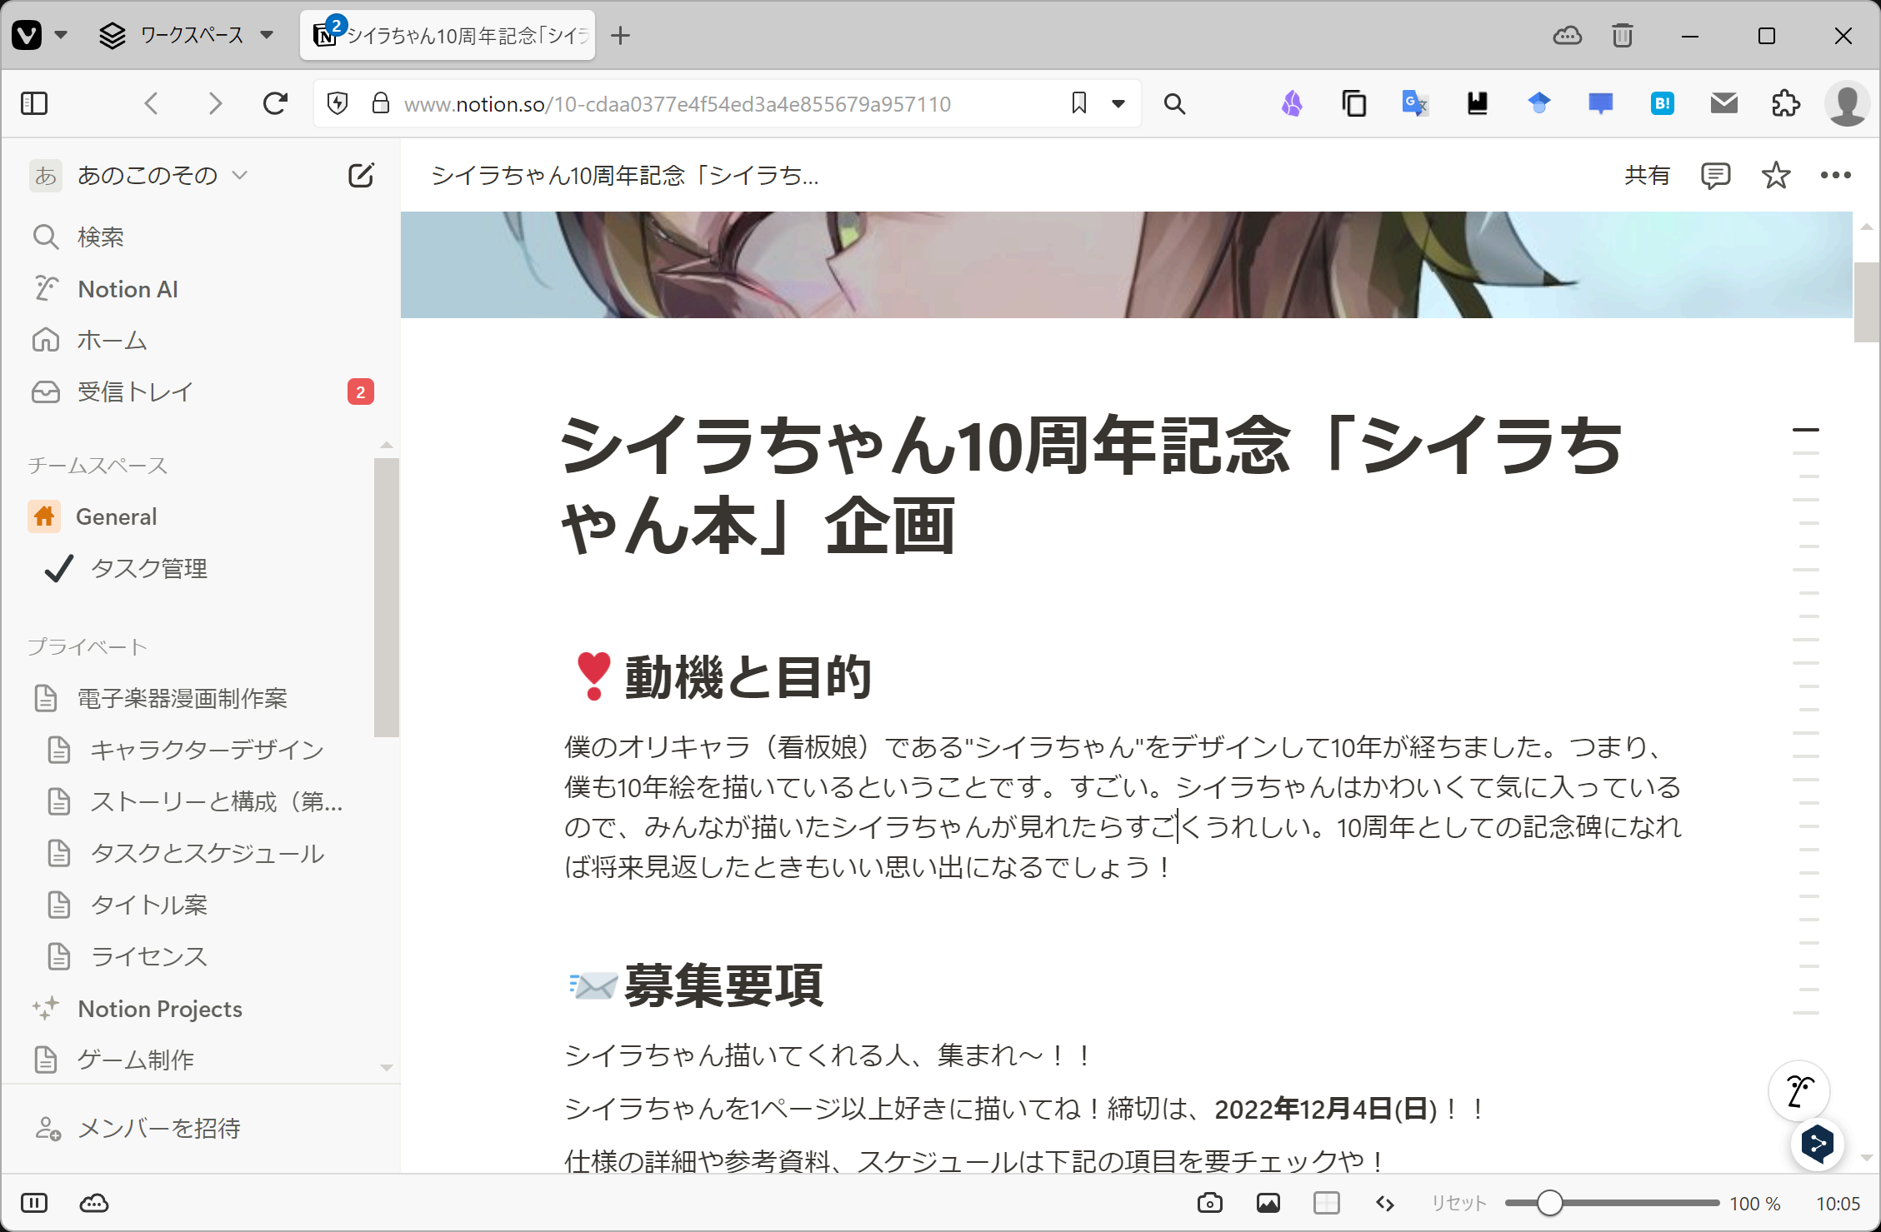Go forward to next page
This screenshot has height=1232, width=1881.
(x=215, y=103)
